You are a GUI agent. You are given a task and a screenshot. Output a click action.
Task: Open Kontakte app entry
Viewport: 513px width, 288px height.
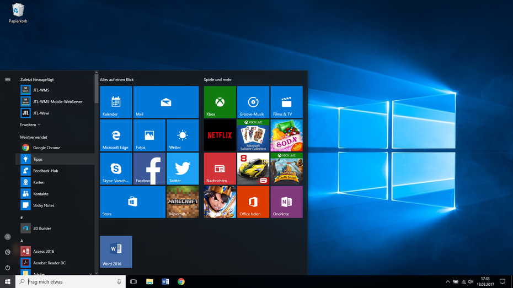(x=55, y=194)
